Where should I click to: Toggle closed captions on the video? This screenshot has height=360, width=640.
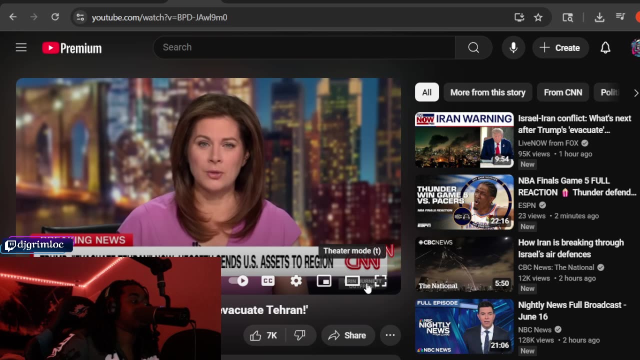pos(268,281)
